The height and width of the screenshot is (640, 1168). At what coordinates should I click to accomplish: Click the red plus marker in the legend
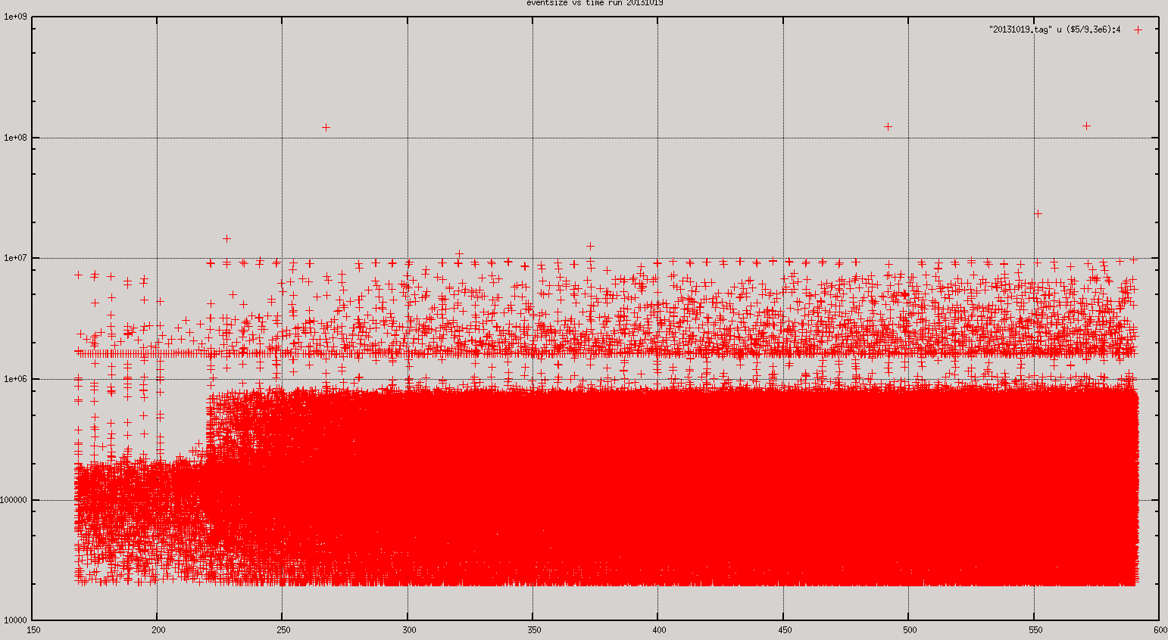(1138, 30)
